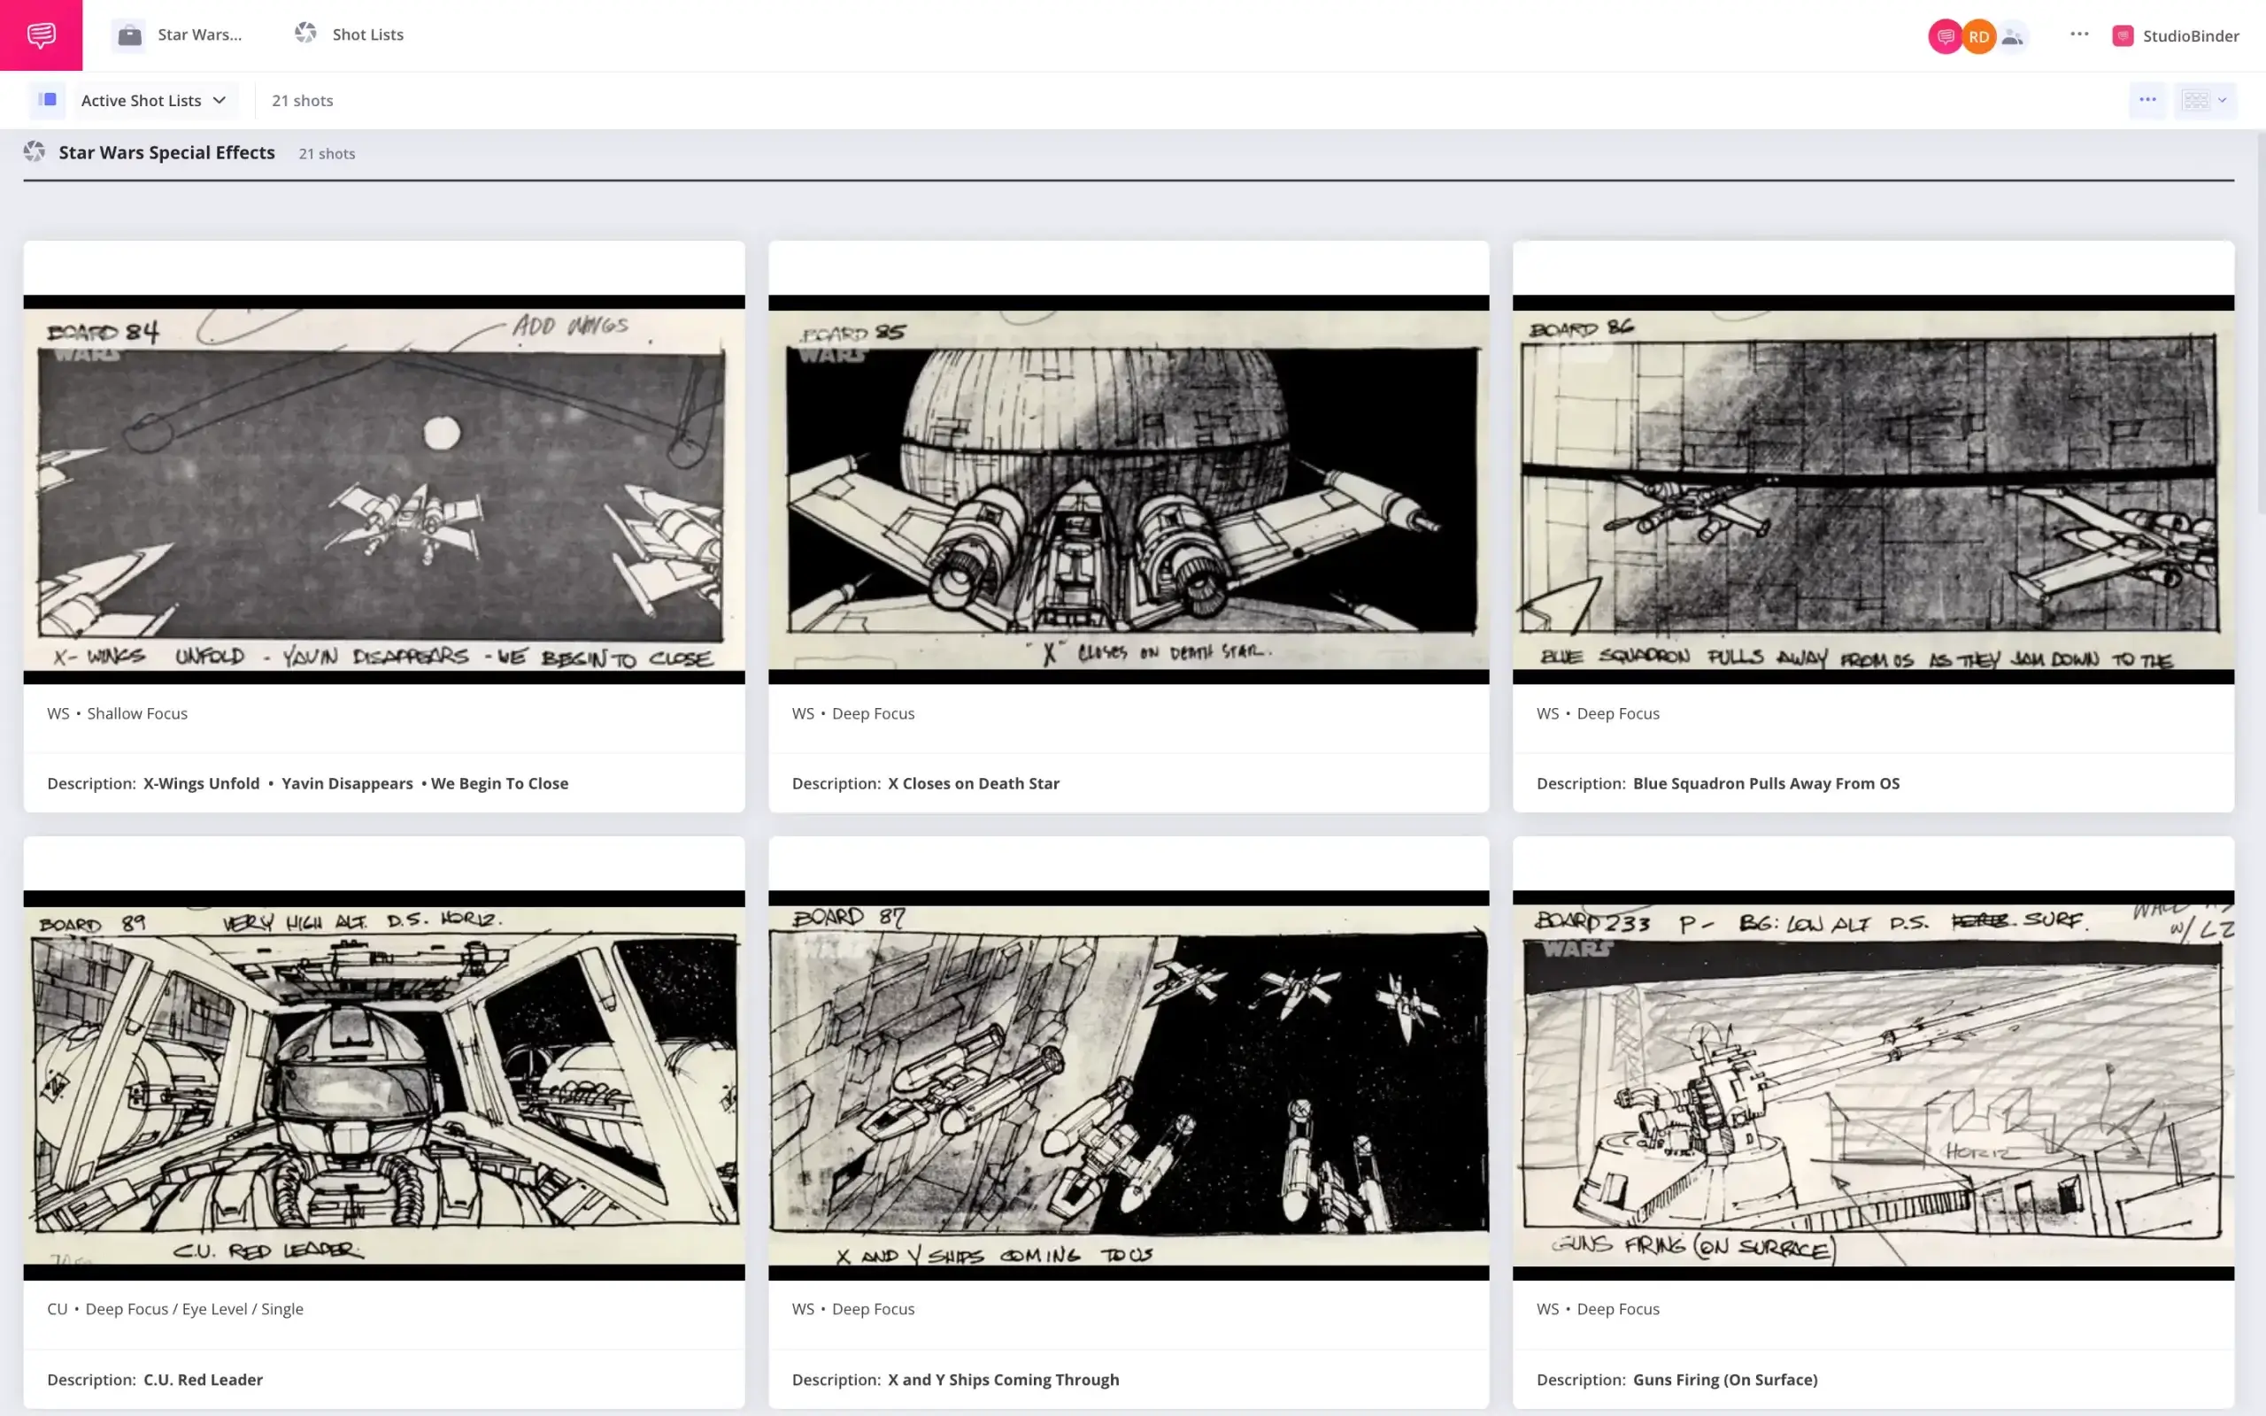The height and width of the screenshot is (1416, 2266).
Task: Click the pink comment avatar icon
Action: (1945, 36)
